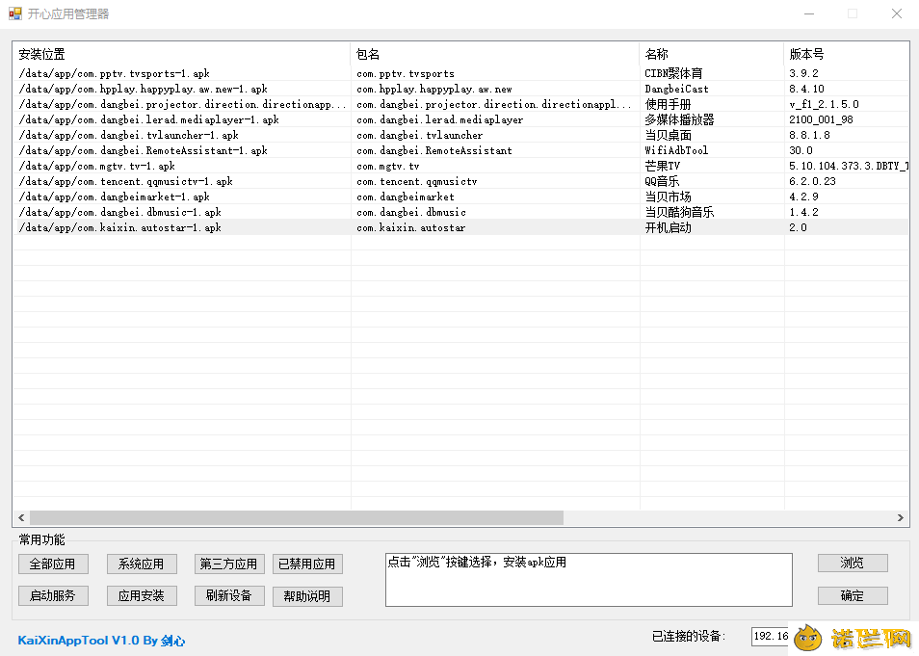Screen dimensions: 919x656
Task: Select path /data/app/com.dangbei.dbmusic-1.apk
Action: [x=120, y=212]
